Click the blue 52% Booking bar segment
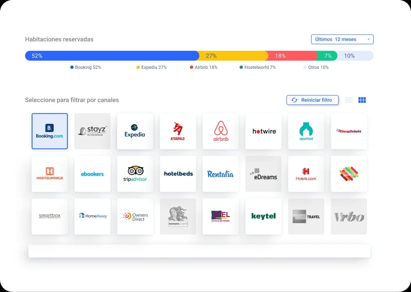 point(112,56)
